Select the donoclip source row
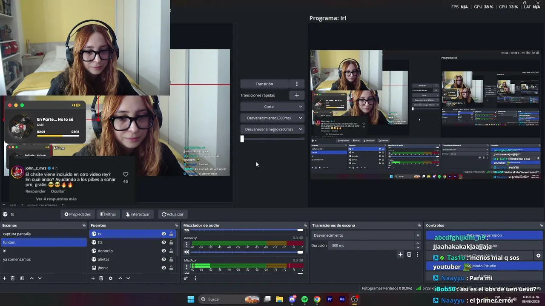Image resolution: width=545 pixels, height=306 pixels. [x=133, y=251]
